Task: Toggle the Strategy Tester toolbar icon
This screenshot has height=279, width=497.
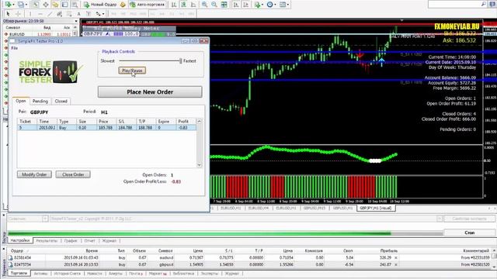Action: [75, 5]
